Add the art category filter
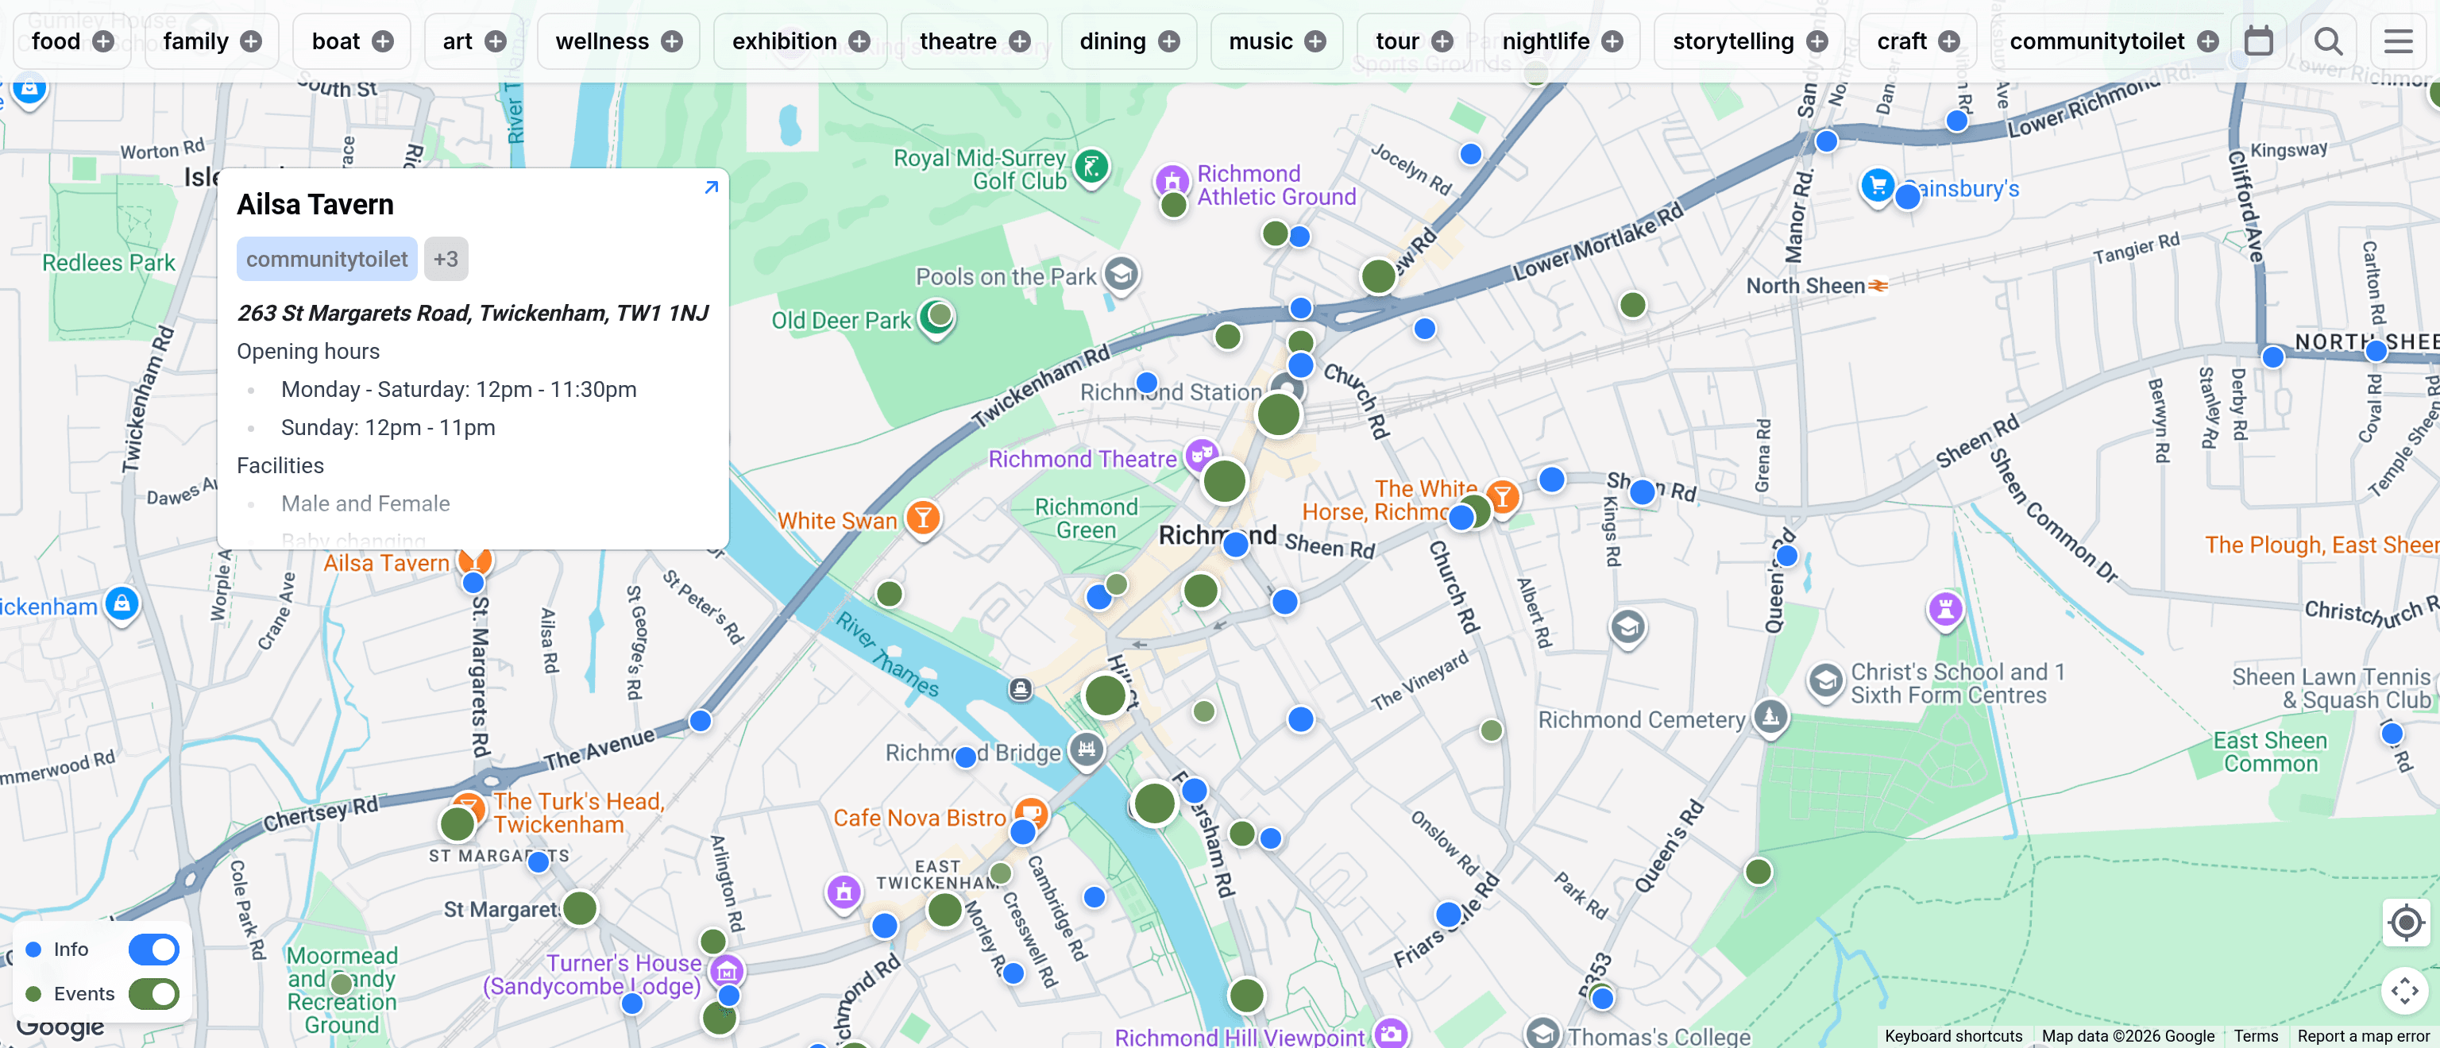This screenshot has height=1048, width=2440. [x=473, y=41]
